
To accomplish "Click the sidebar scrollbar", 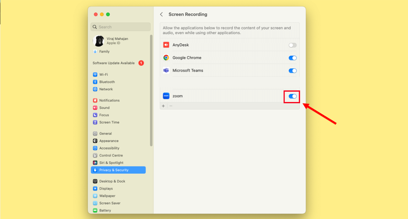I will click(151, 90).
